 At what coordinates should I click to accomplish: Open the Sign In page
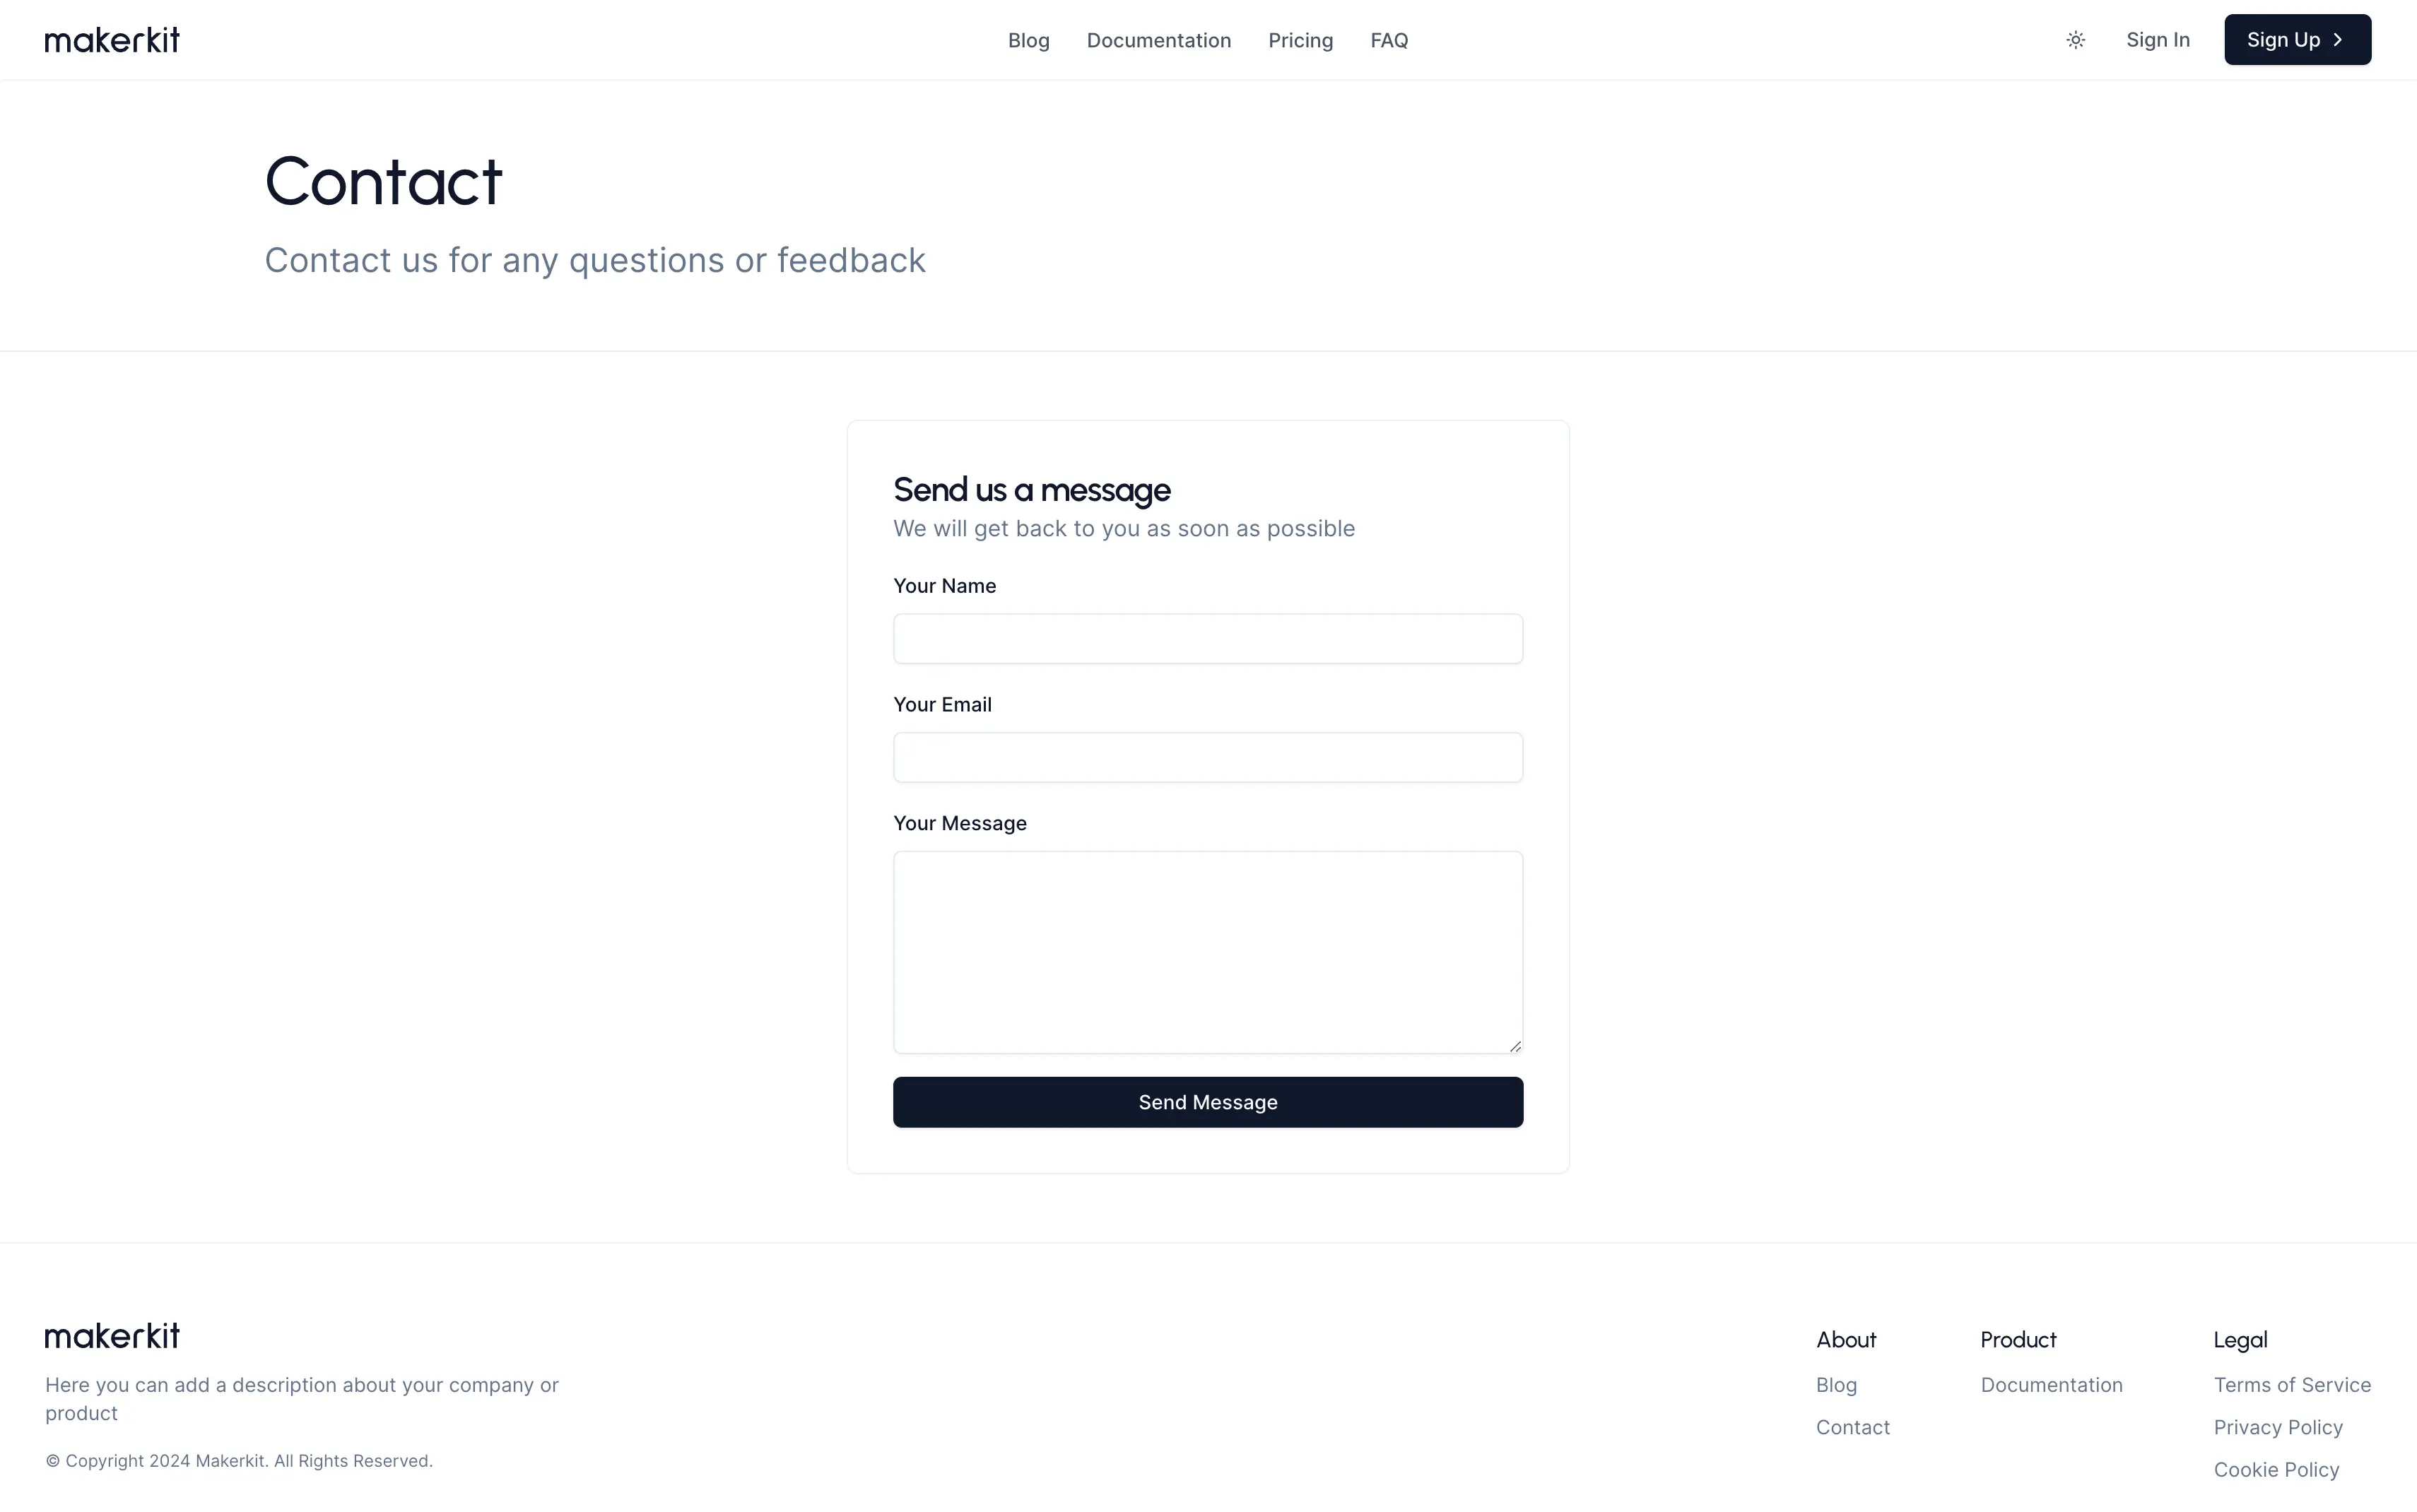pos(2157,40)
